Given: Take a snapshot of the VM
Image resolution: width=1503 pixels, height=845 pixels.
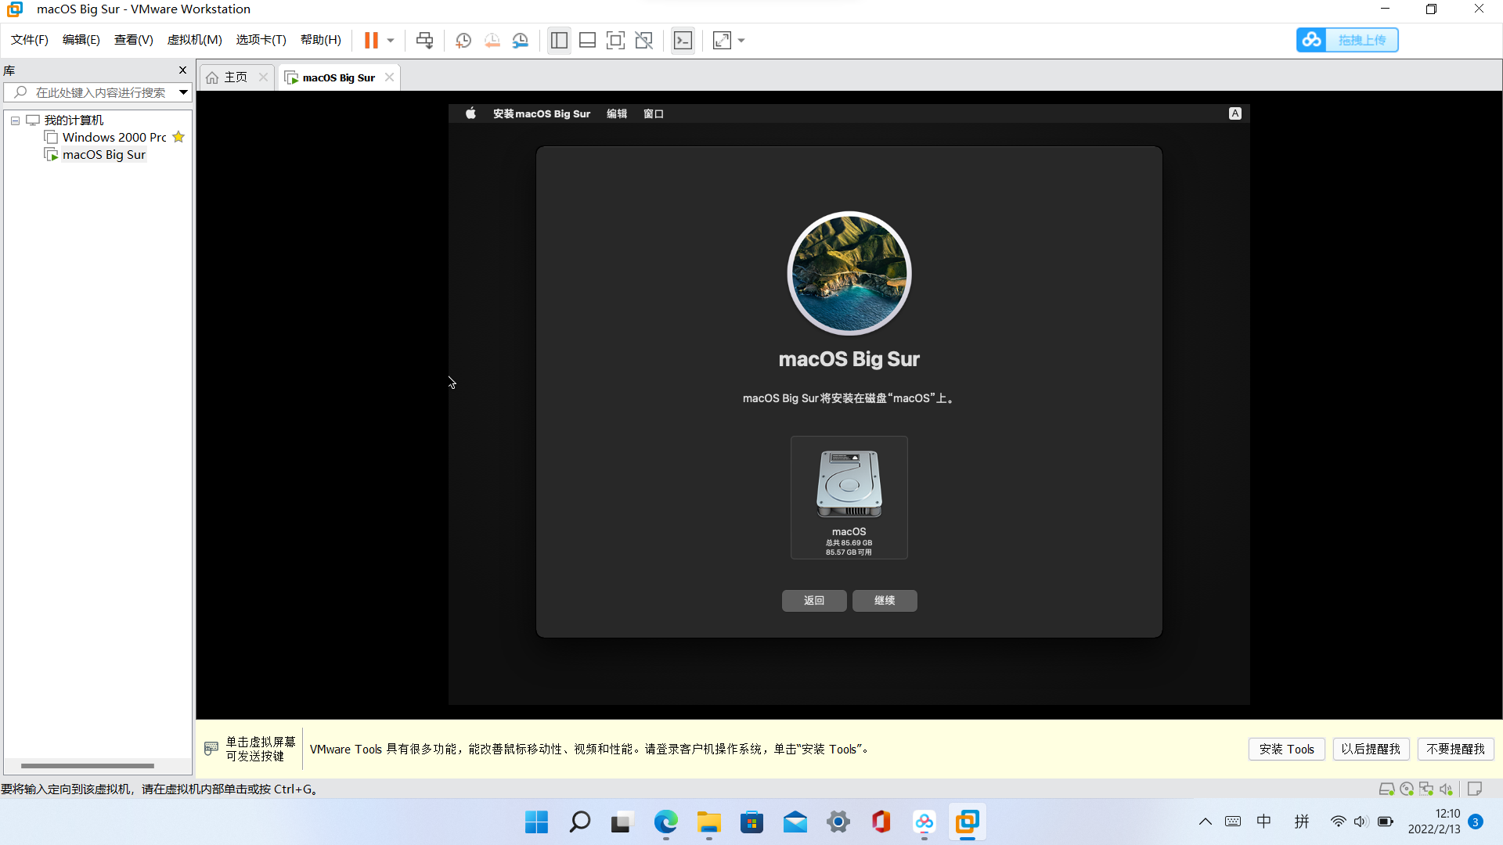Looking at the screenshot, I should [463, 40].
